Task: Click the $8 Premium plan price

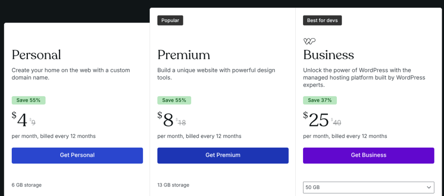Action: [166, 120]
